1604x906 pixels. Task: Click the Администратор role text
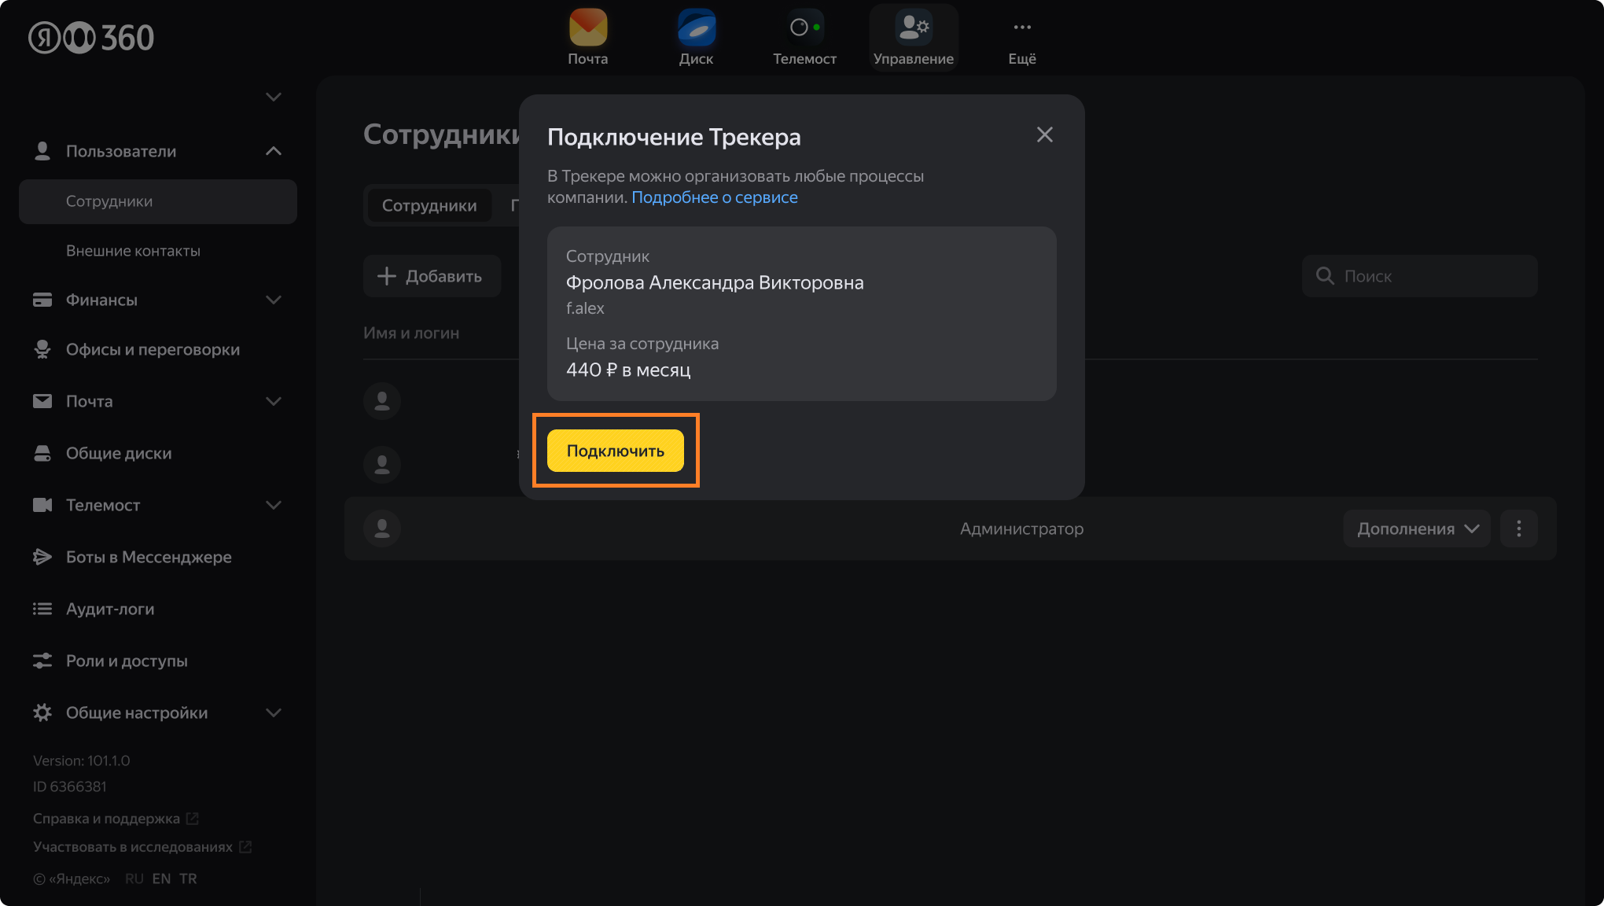1021,528
